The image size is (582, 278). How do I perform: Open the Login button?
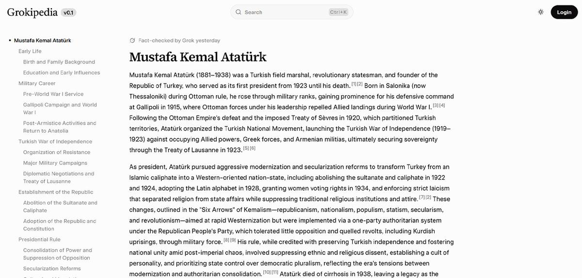(564, 12)
